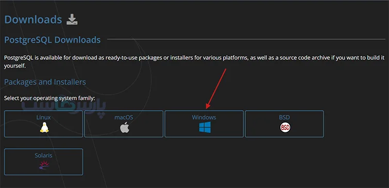Choose the Windows label text
The image size is (389, 188).
[204, 117]
